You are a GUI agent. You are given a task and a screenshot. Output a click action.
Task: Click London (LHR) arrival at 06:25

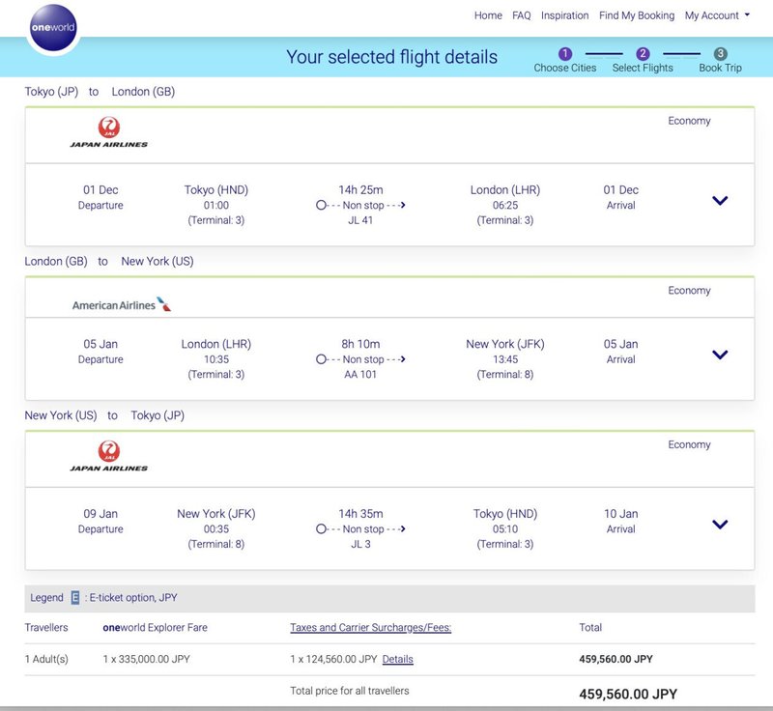[505, 205]
